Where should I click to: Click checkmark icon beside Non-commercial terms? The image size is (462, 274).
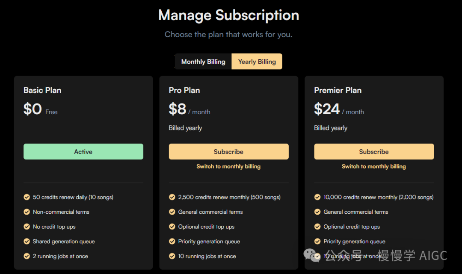[27, 212]
